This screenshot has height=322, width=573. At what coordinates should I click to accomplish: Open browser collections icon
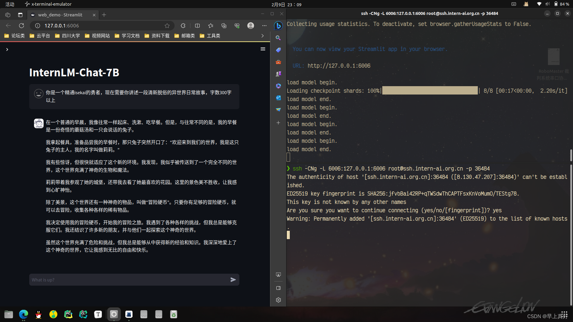click(x=224, y=26)
